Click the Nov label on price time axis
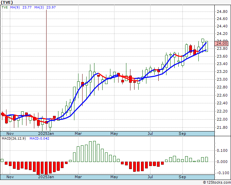Image resolution: width=231 pixels, height=185 pixels. (x=11, y=134)
